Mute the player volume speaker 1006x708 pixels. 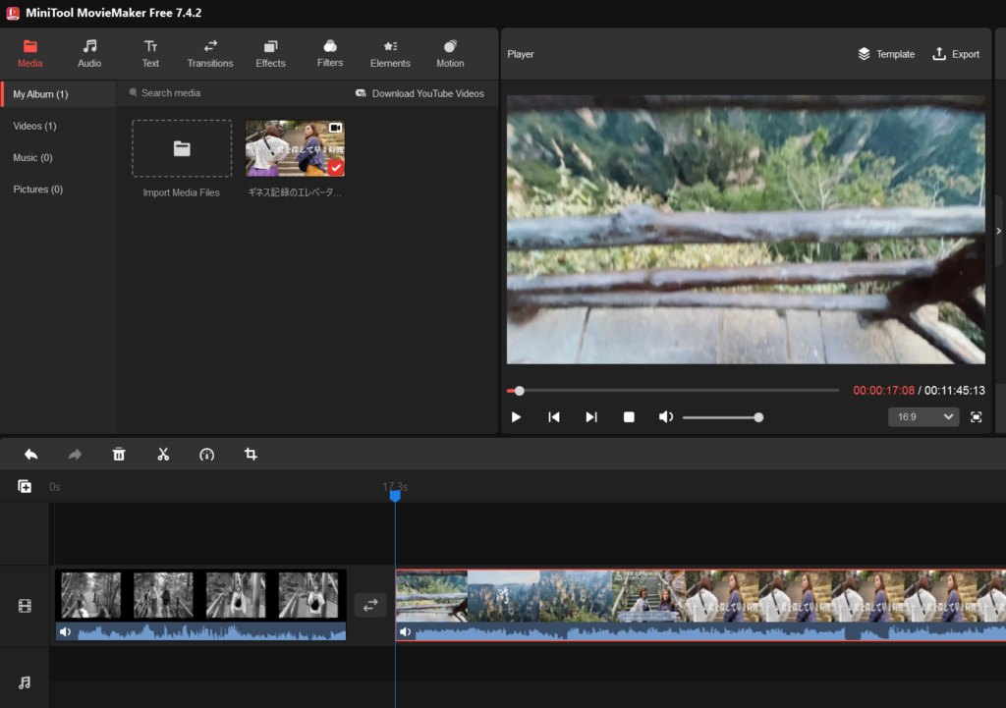pyautogui.click(x=666, y=417)
